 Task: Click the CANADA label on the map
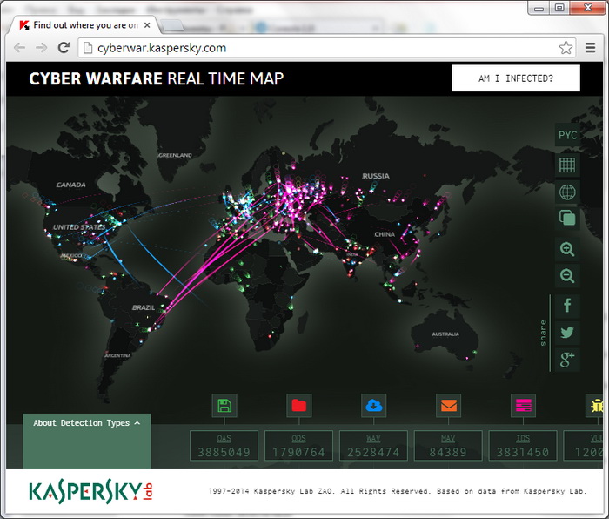(x=70, y=185)
